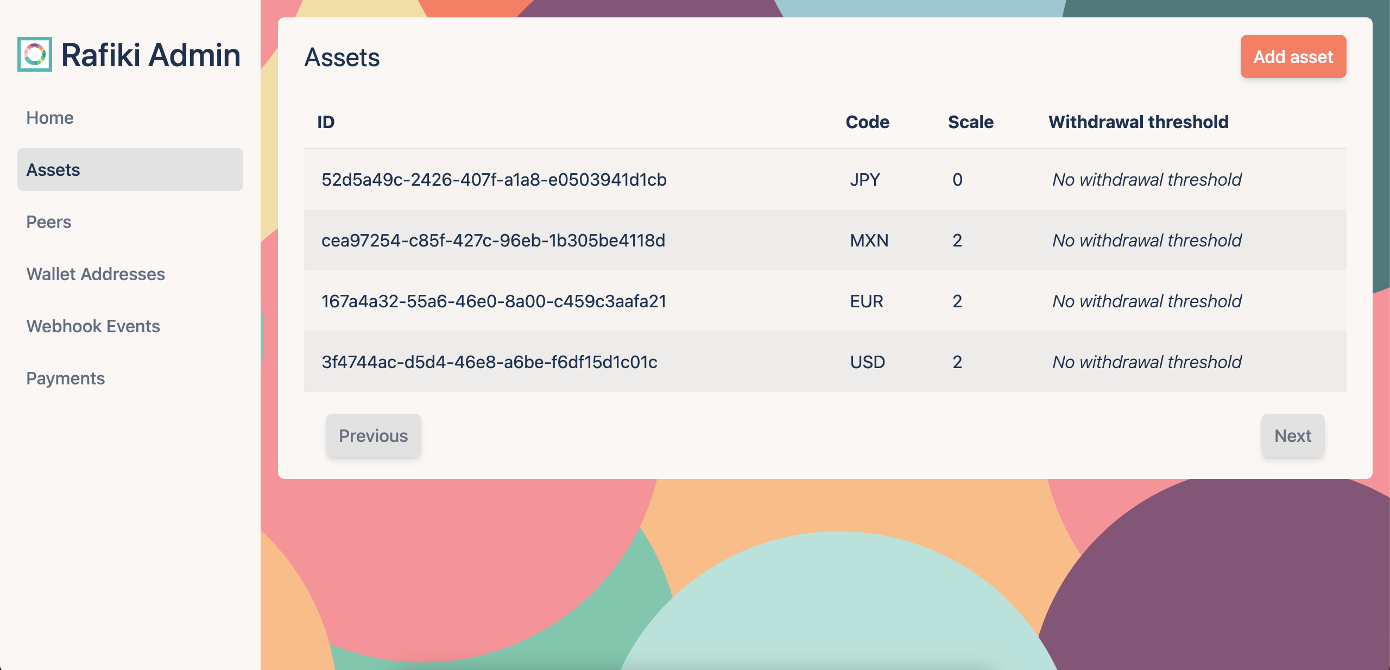The width and height of the screenshot is (1390, 670).
Task: Click the Next pagination button
Action: [1293, 435]
